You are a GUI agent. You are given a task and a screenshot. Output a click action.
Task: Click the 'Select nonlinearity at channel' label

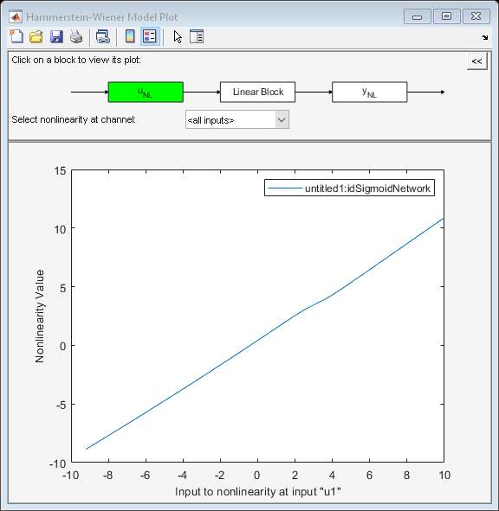point(74,119)
